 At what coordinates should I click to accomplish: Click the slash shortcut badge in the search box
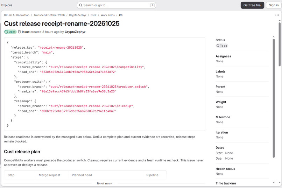point(152,5)
